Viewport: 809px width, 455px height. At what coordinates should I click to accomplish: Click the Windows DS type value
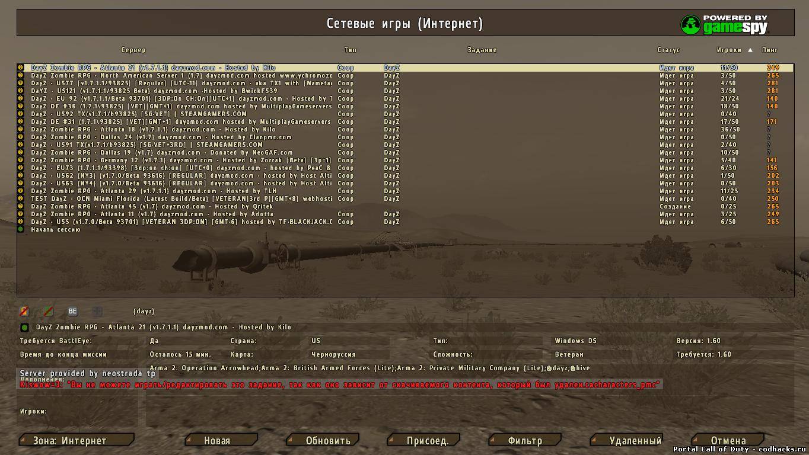[576, 341]
